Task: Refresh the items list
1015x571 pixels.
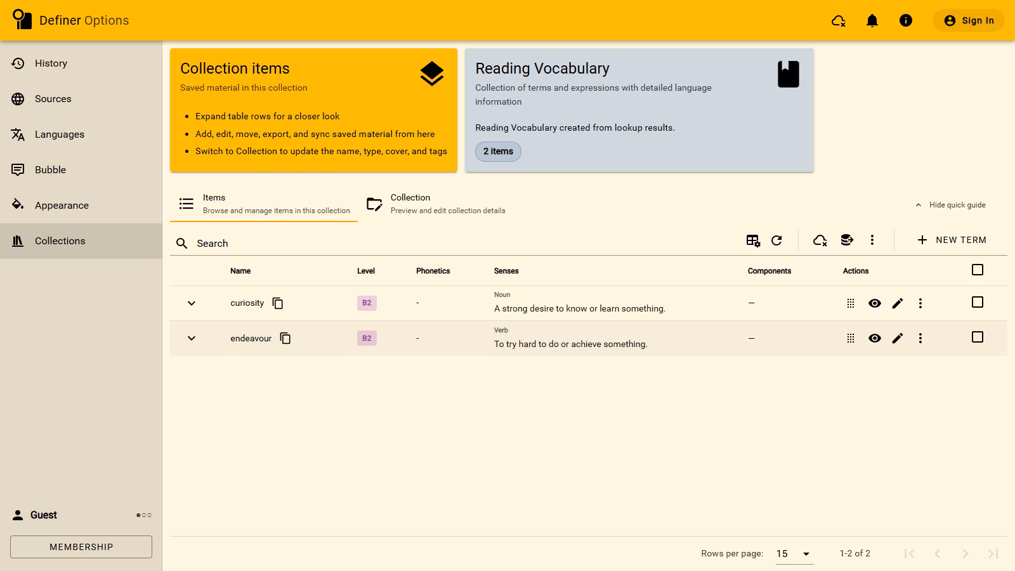Action: click(776, 240)
